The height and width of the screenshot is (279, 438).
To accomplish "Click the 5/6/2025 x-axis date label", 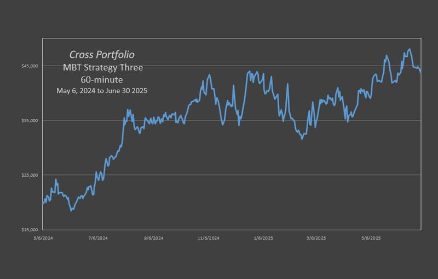I will tap(371, 238).
